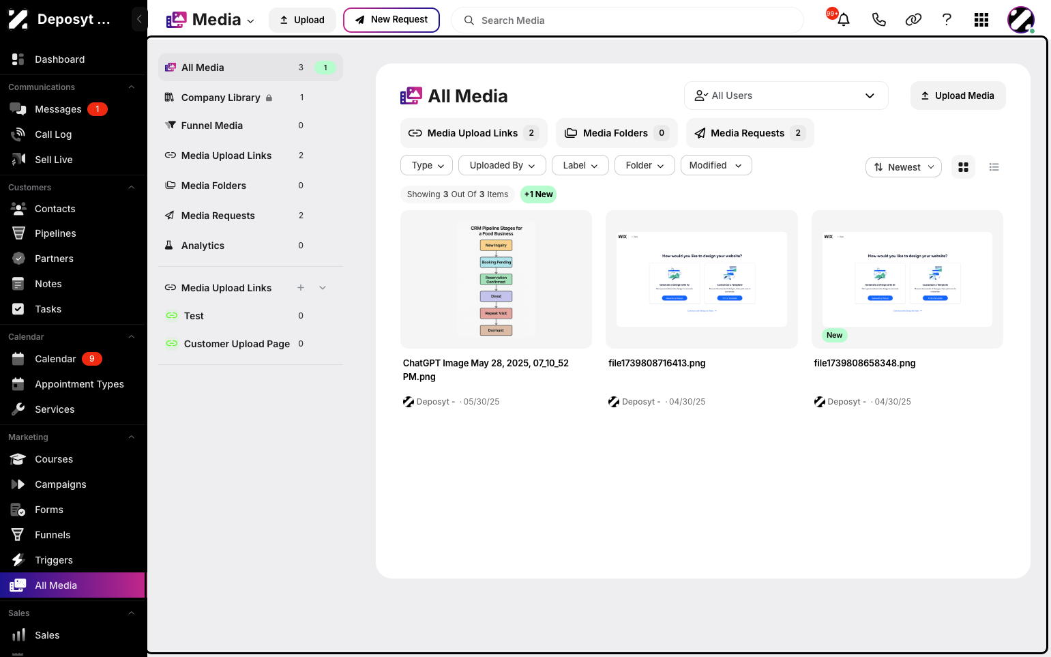Collapse the Media Upload Links section chevron
The width and height of the screenshot is (1051, 657).
323,288
